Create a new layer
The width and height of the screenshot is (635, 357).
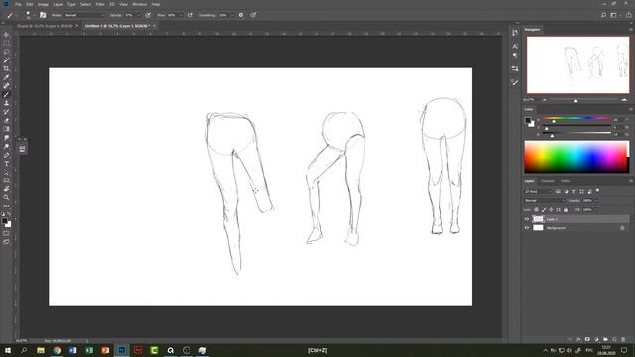tap(614, 339)
